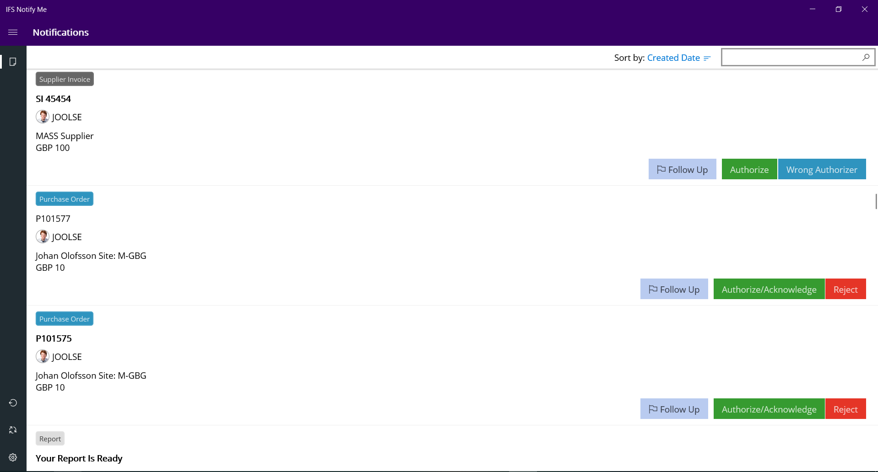The image size is (878, 472).
Task: Open the hamburger navigation menu
Action: click(x=13, y=32)
